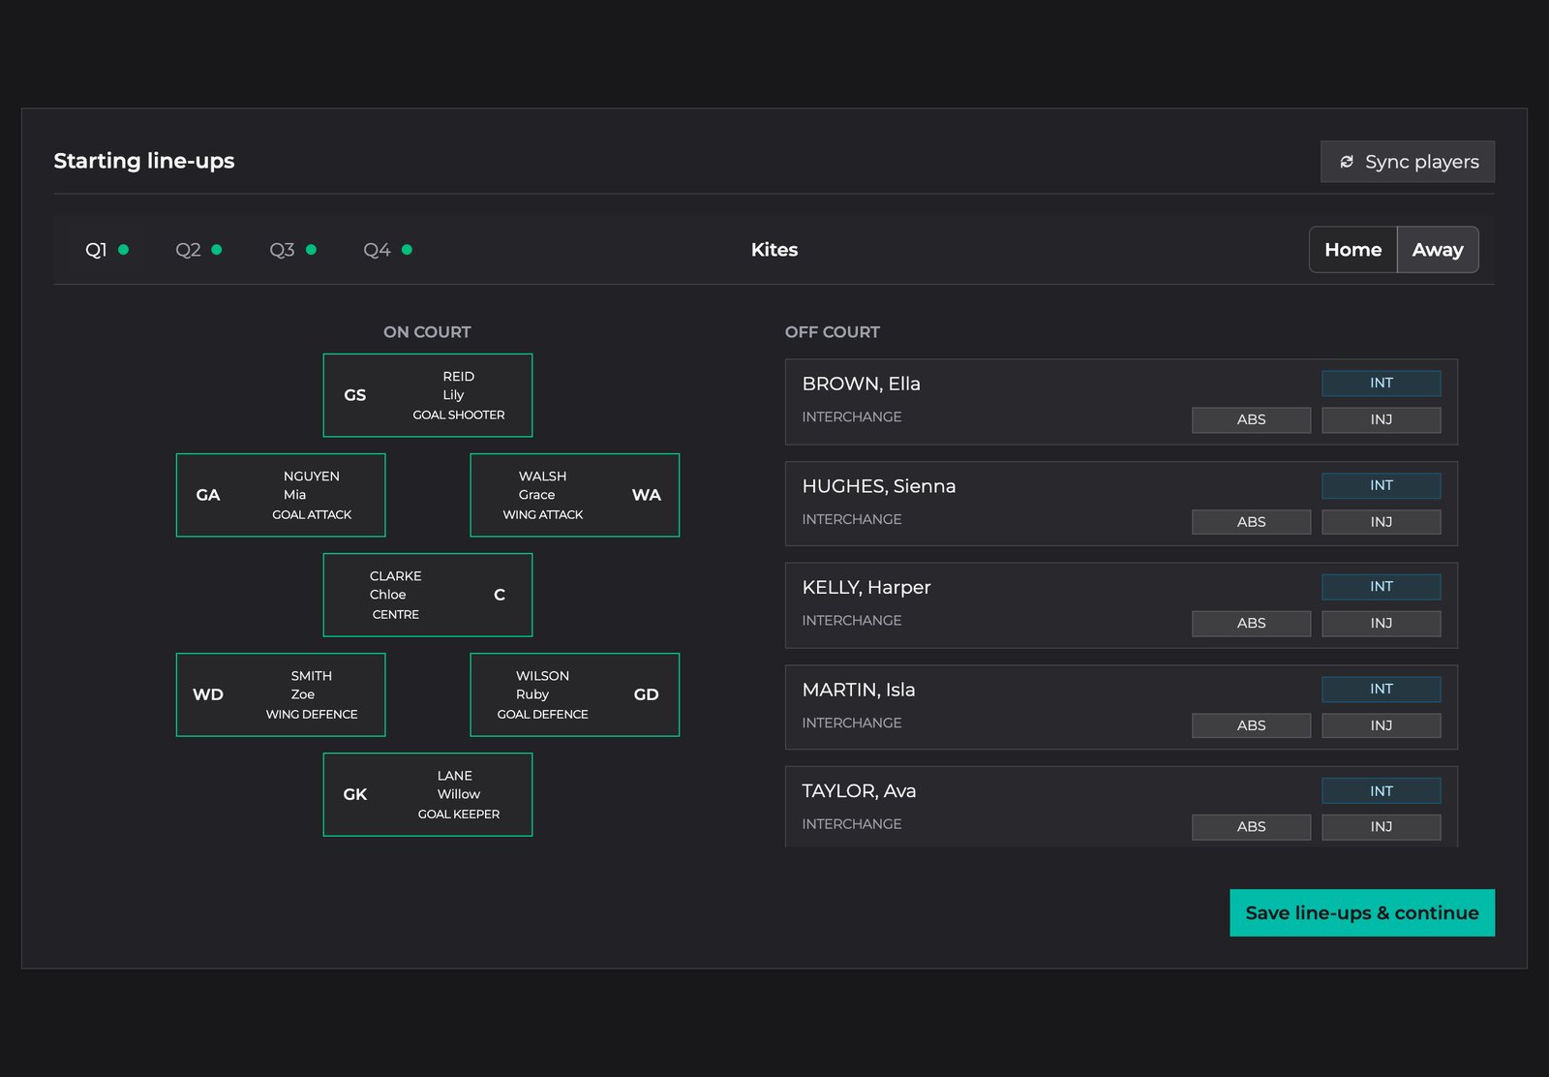The height and width of the screenshot is (1077, 1549).
Task: Choose the Goal Keeper card for Willow Lane
Action: [428, 794]
